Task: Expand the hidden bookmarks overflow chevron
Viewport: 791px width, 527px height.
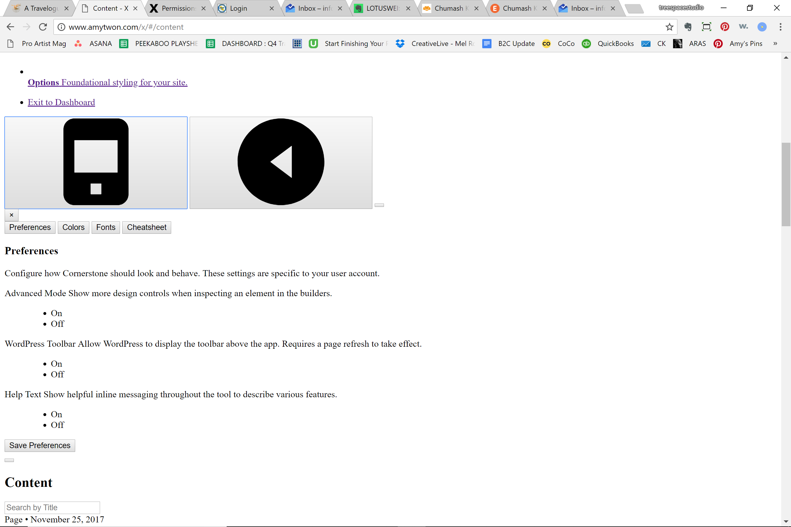Action: point(775,44)
